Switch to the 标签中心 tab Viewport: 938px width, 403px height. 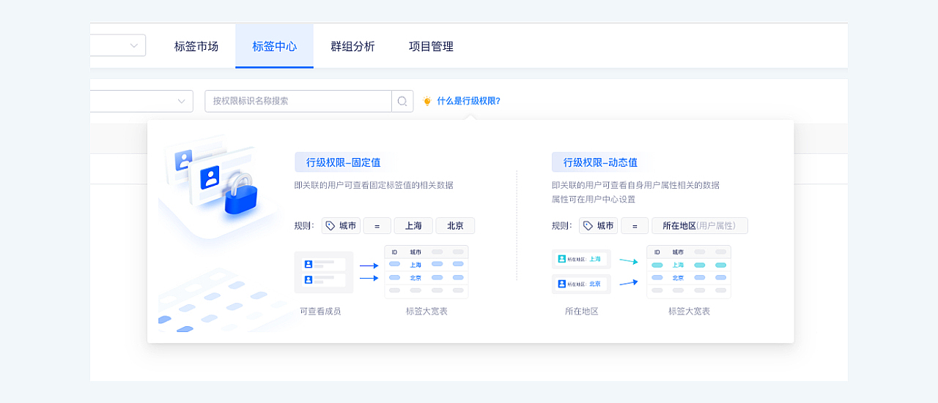(x=274, y=46)
